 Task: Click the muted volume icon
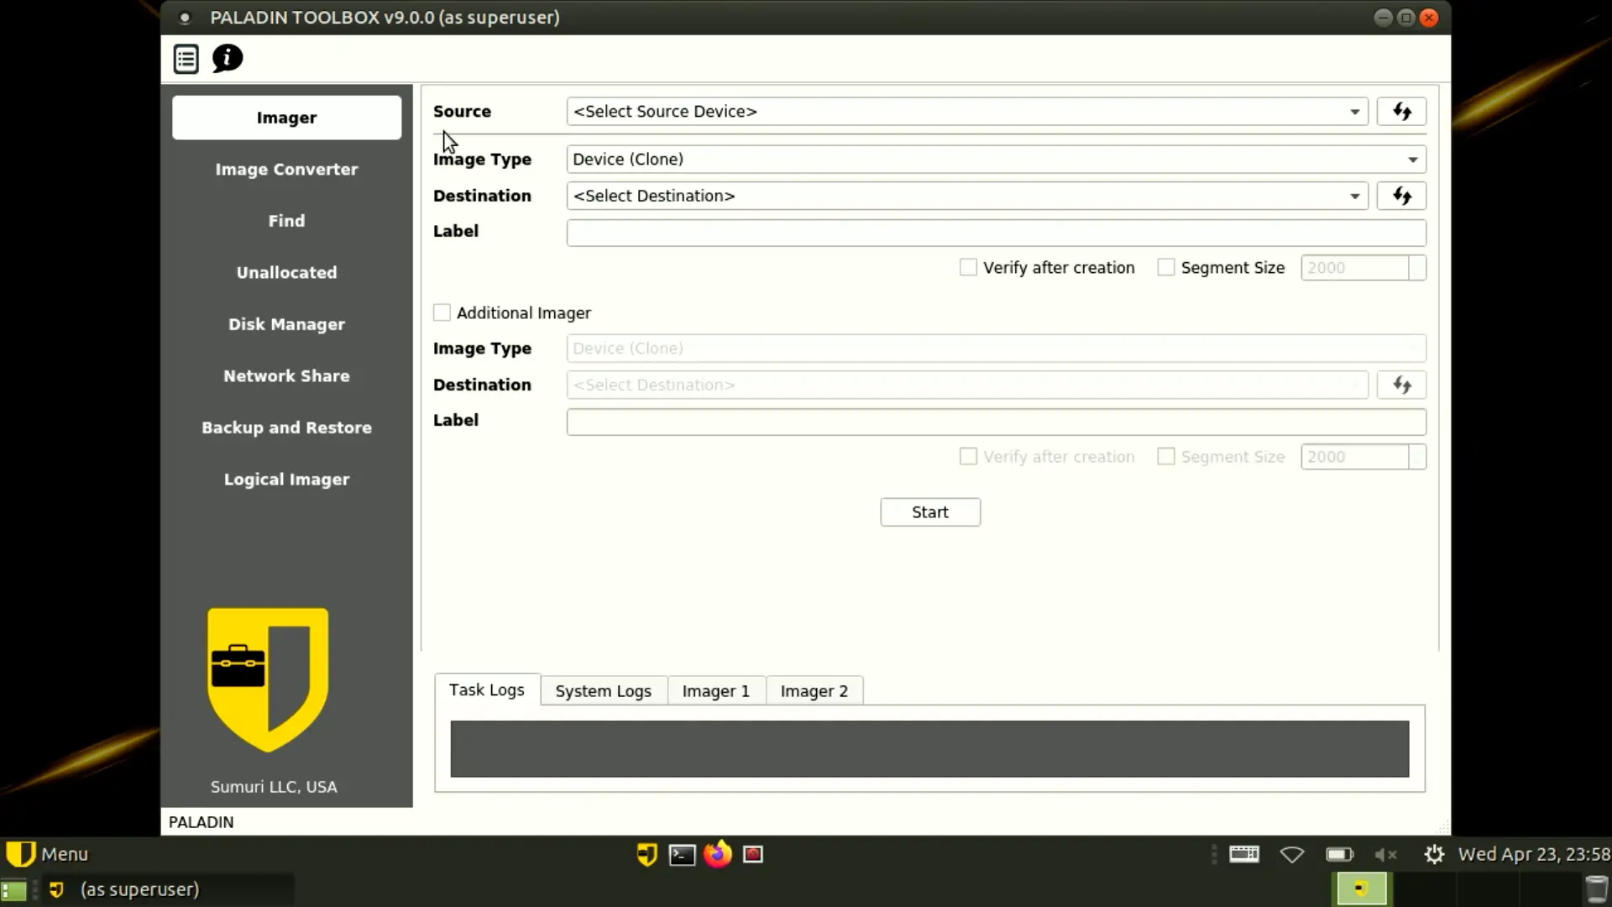click(1385, 855)
